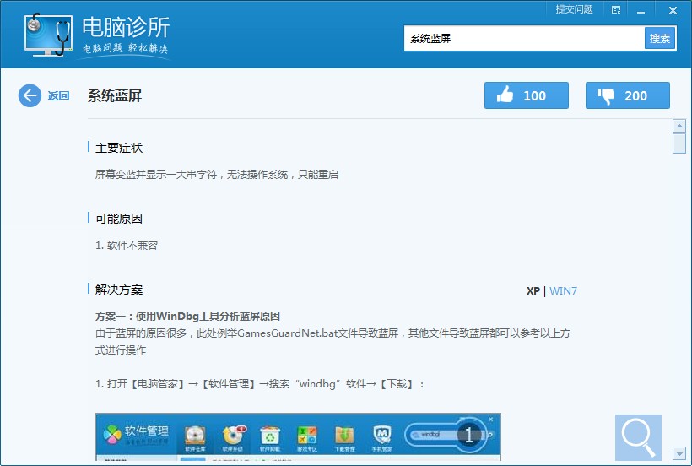This screenshot has width=692, height=466.
Task: Click the vertical scrollbar thumb
Action: 678,144
